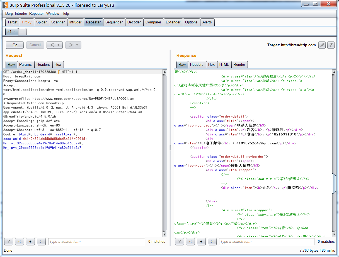The height and width of the screenshot is (257, 339).
Task: Click the X-Requested-With: com.breadtrip line
Action: tap(33, 103)
